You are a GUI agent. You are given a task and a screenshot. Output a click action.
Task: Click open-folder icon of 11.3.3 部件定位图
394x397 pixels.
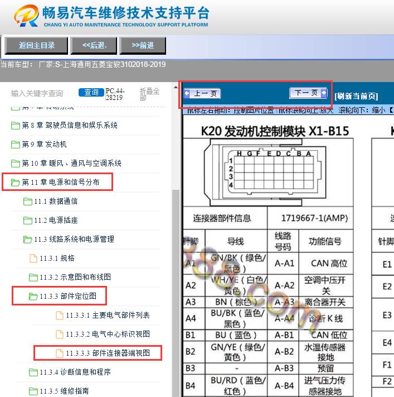point(33,296)
